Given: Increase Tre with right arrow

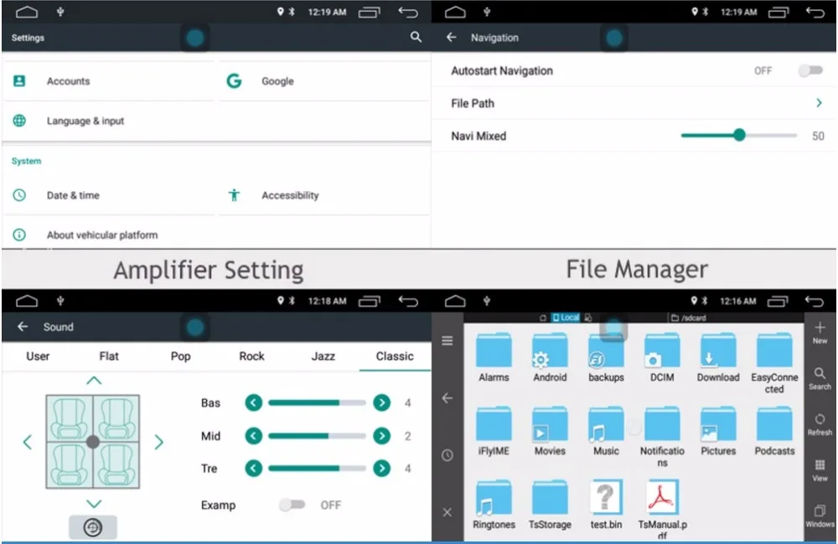Looking at the screenshot, I should (x=381, y=468).
